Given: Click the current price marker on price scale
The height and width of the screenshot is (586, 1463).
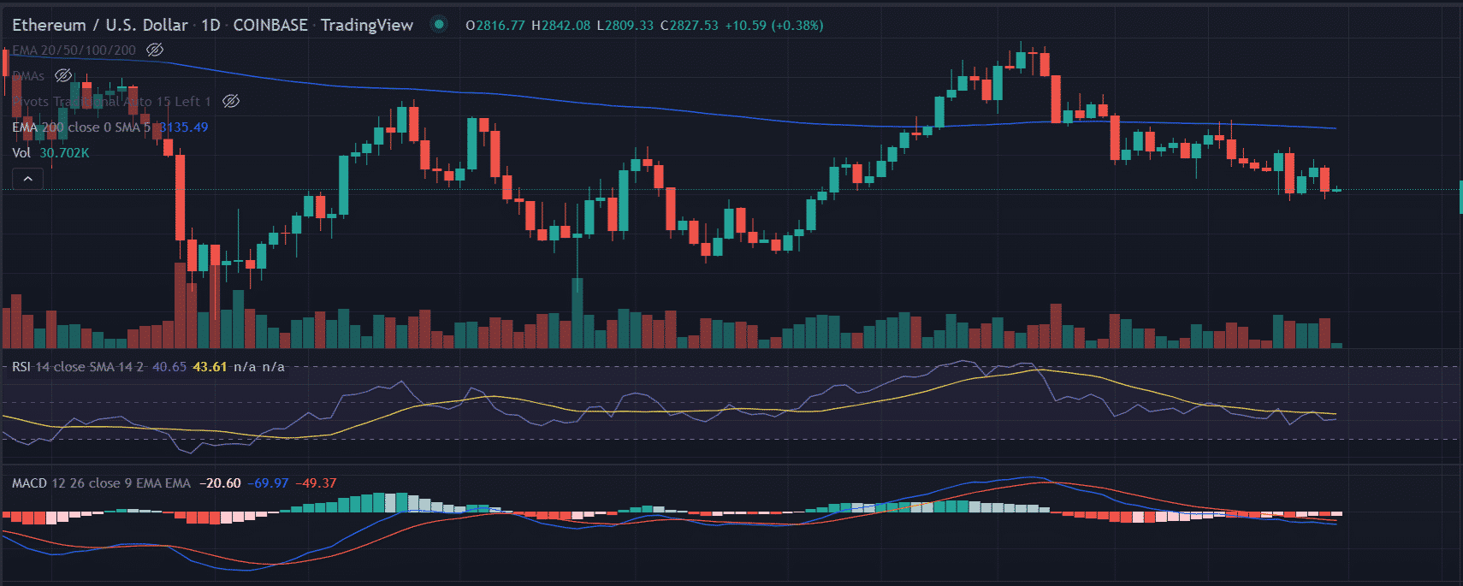Looking at the screenshot, I should click(1460, 197).
